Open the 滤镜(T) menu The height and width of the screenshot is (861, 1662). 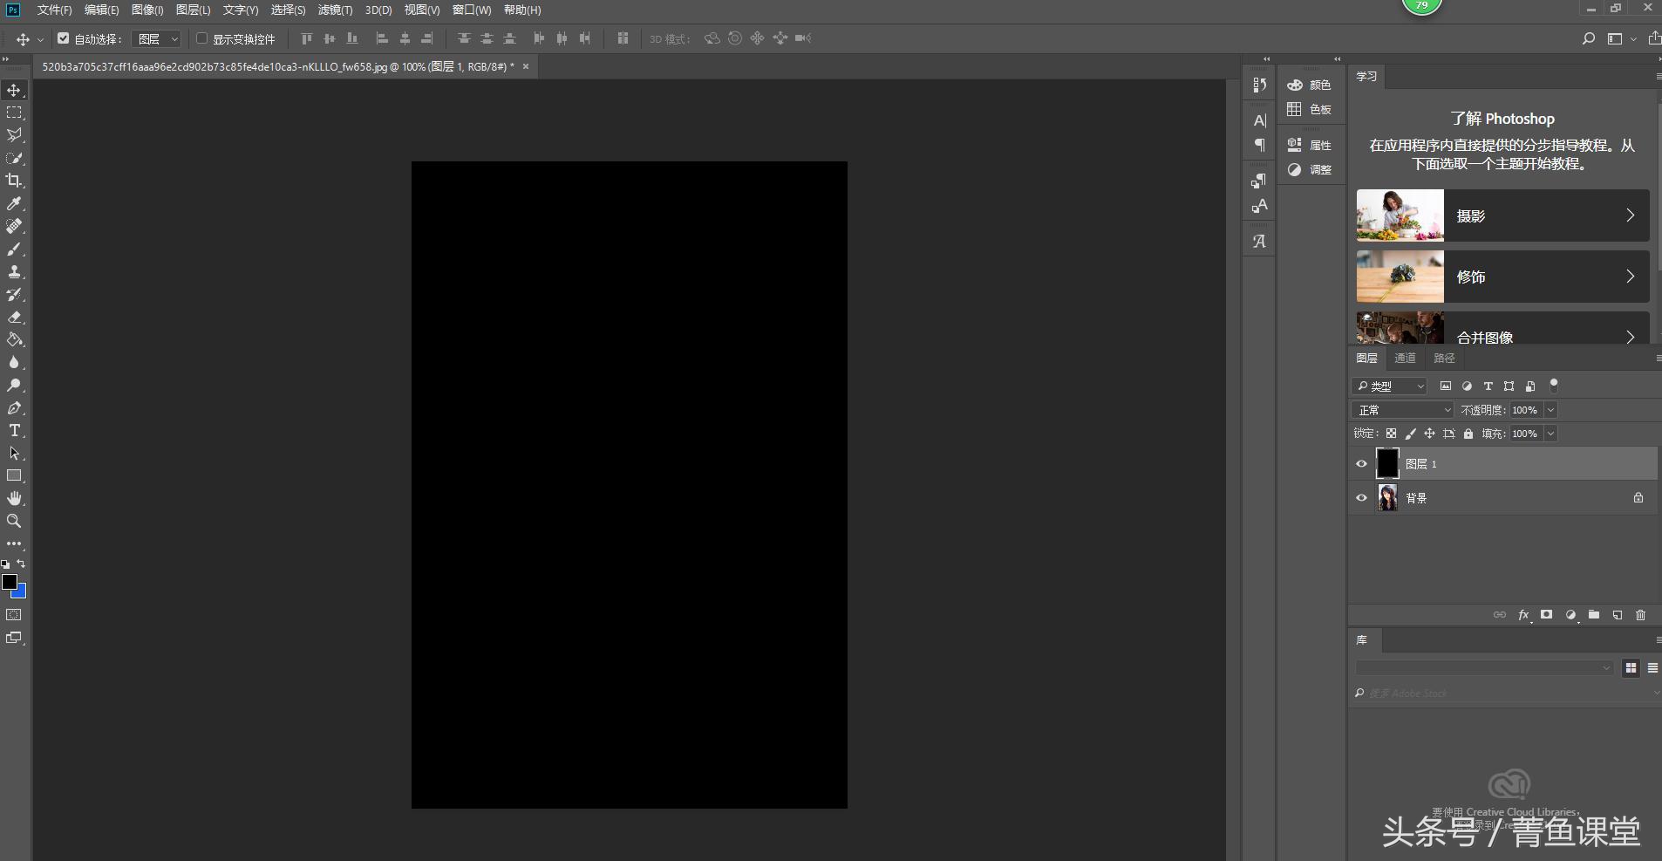(x=335, y=10)
